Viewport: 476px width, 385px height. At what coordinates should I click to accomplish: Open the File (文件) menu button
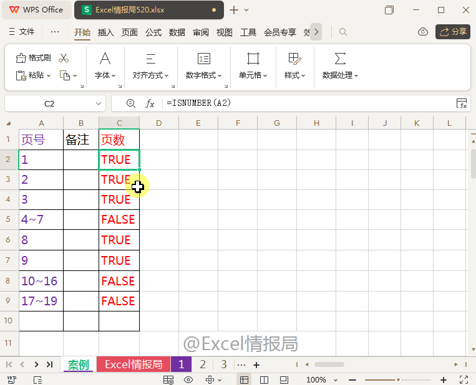[x=22, y=32]
